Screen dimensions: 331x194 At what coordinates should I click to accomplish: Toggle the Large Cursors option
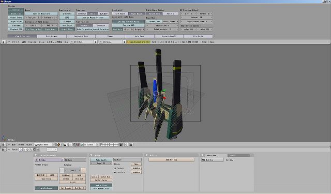pyautogui.click(x=16, y=22)
